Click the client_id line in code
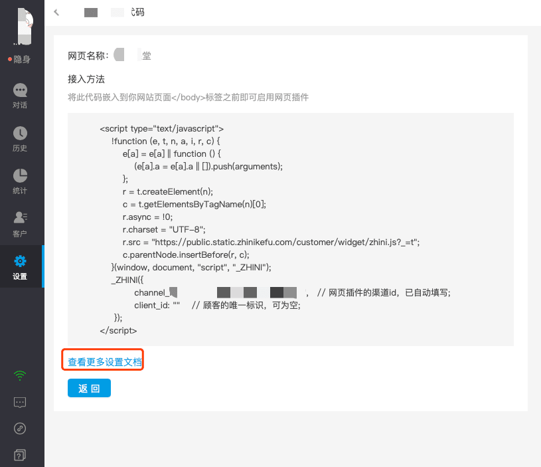The width and height of the screenshot is (541, 467). coord(217,306)
